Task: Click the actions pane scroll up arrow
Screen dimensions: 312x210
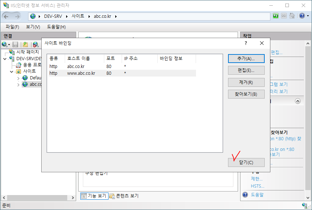Action: click(x=308, y=43)
